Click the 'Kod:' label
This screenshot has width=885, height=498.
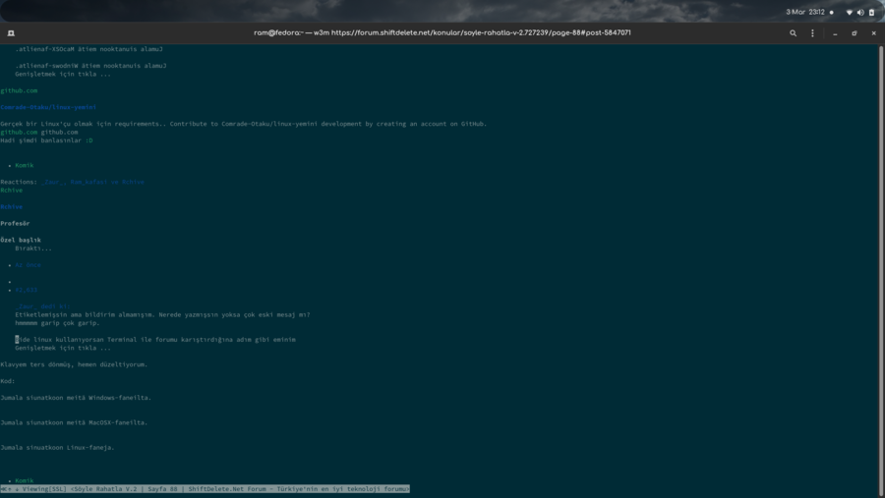(x=7, y=381)
